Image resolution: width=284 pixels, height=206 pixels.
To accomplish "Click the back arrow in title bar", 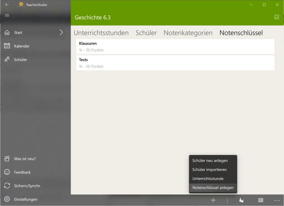I will (x=7, y=5).
